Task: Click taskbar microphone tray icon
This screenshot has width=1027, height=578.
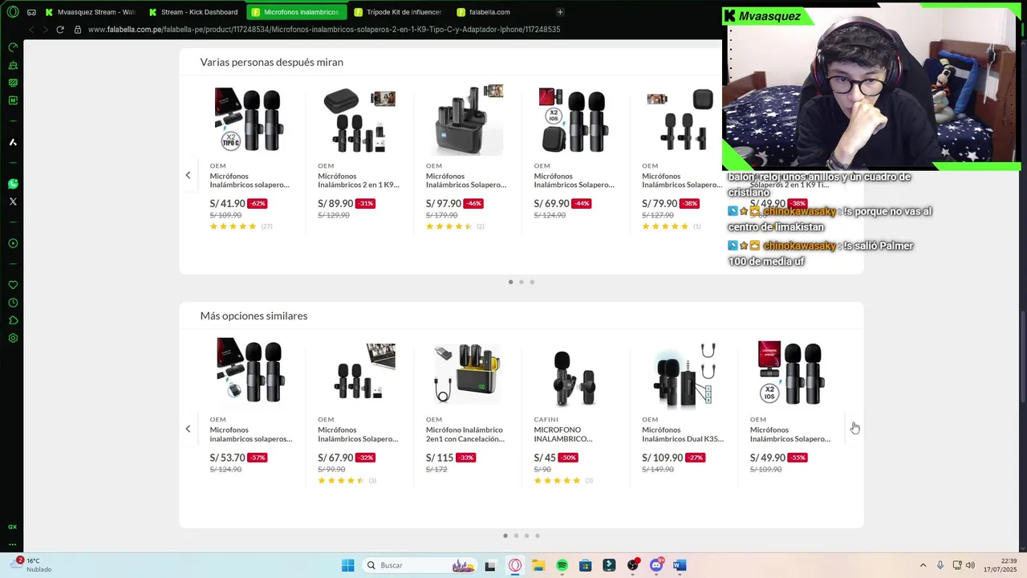Action: pyautogui.click(x=940, y=565)
